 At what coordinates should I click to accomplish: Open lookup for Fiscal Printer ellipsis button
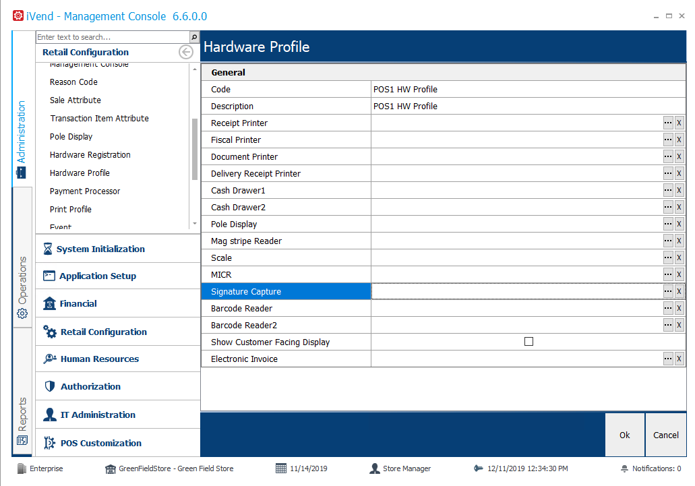668,140
